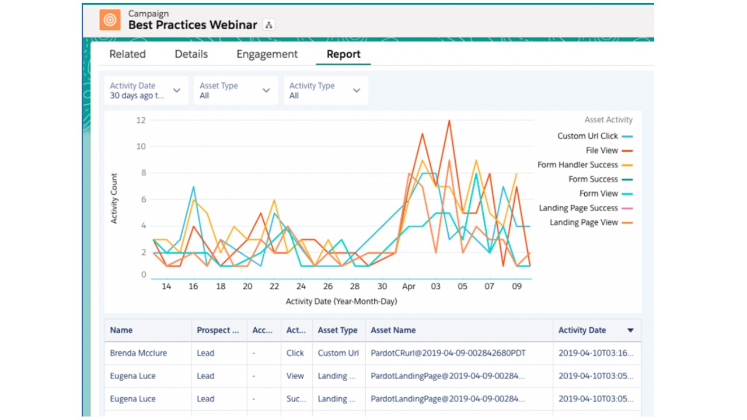
Task: Open the Details tab
Action: coord(191,54)
